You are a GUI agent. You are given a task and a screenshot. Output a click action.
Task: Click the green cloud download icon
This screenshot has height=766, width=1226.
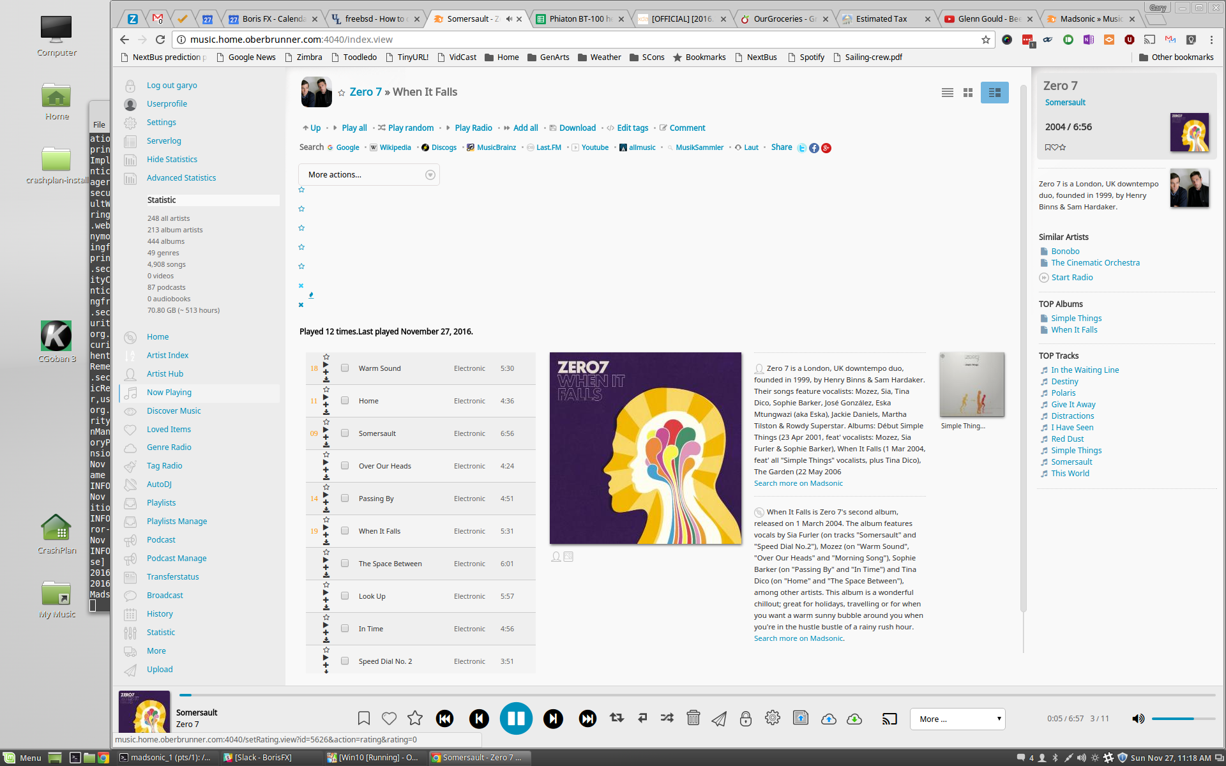[x=854, y=719]
